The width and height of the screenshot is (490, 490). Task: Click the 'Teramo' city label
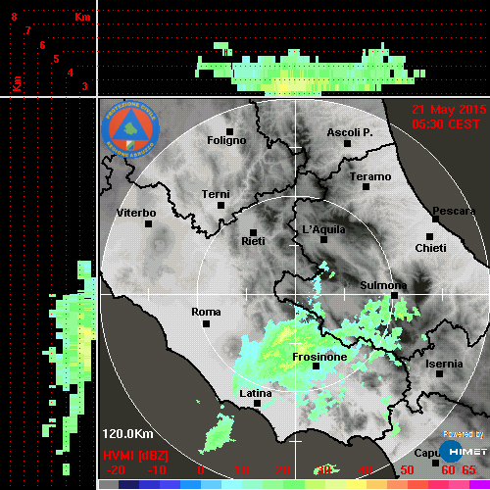pyautogui.click(x=370, y=176)
